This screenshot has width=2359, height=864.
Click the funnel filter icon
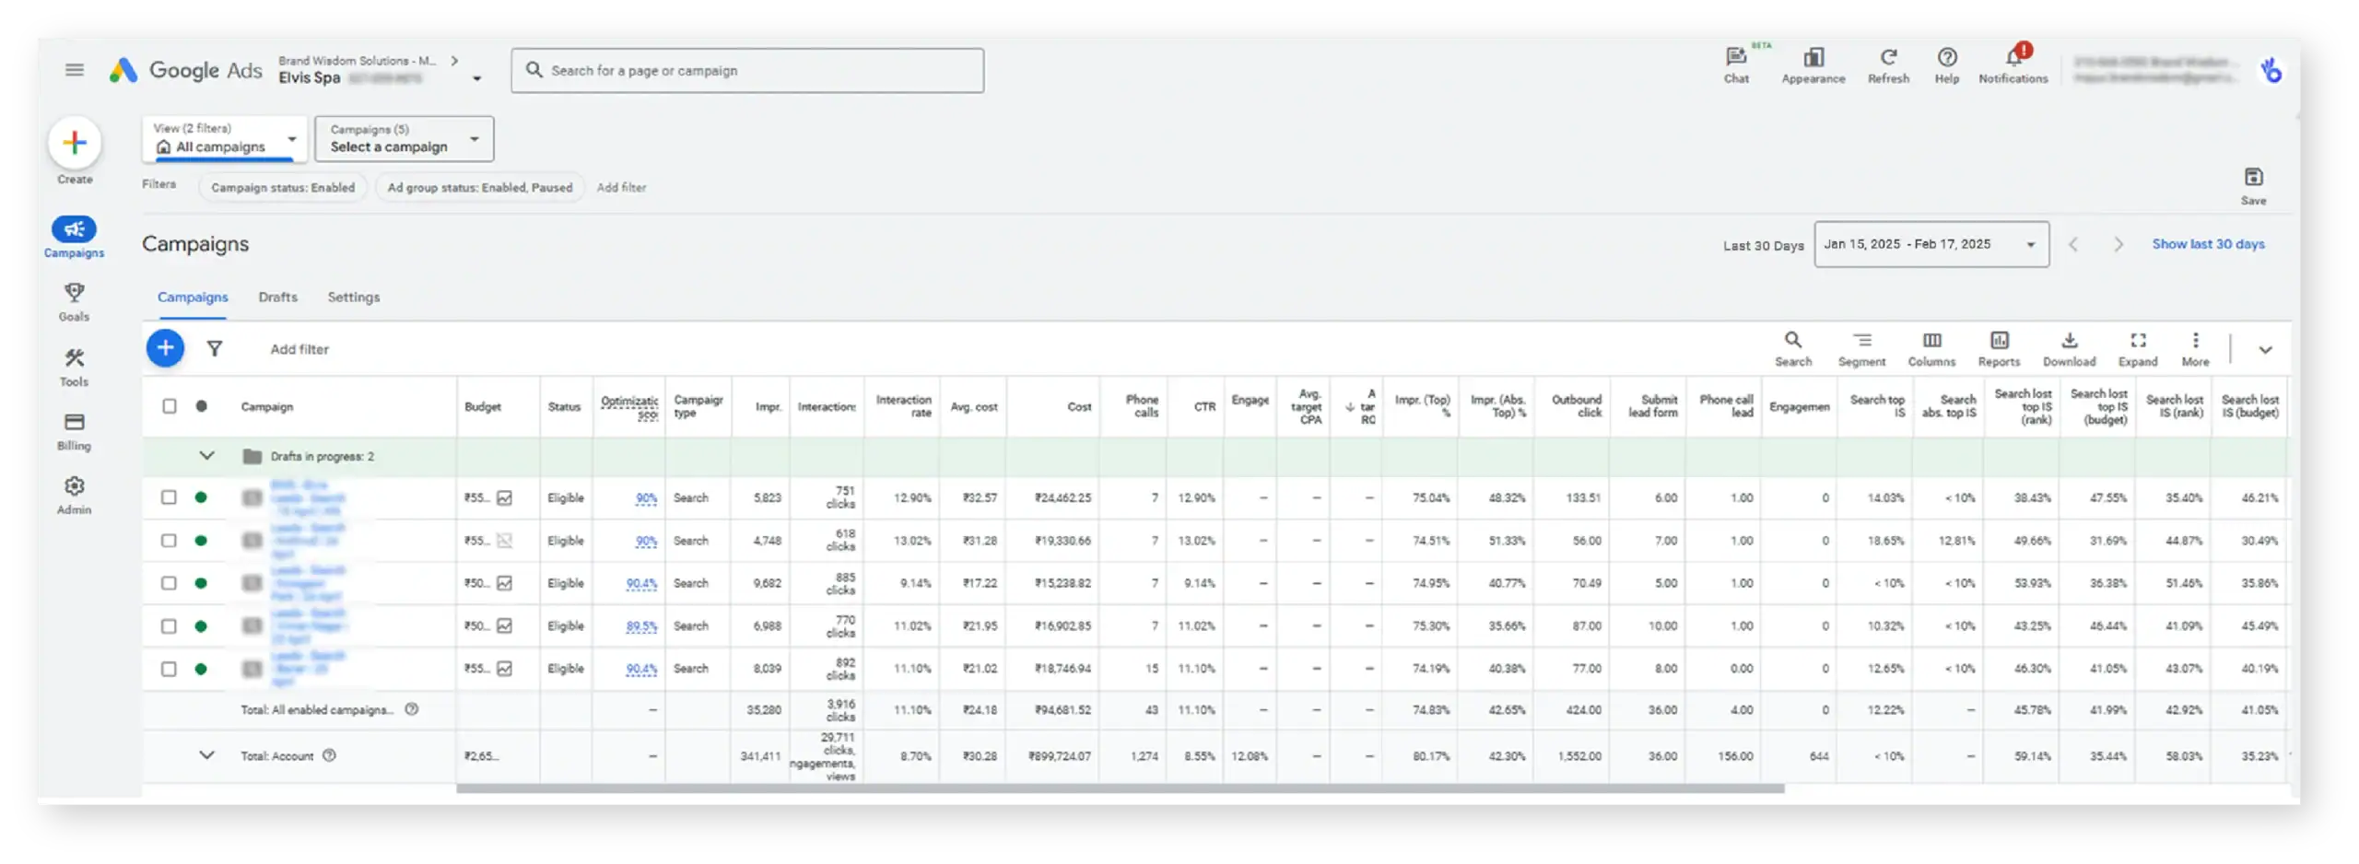(215, 348)
